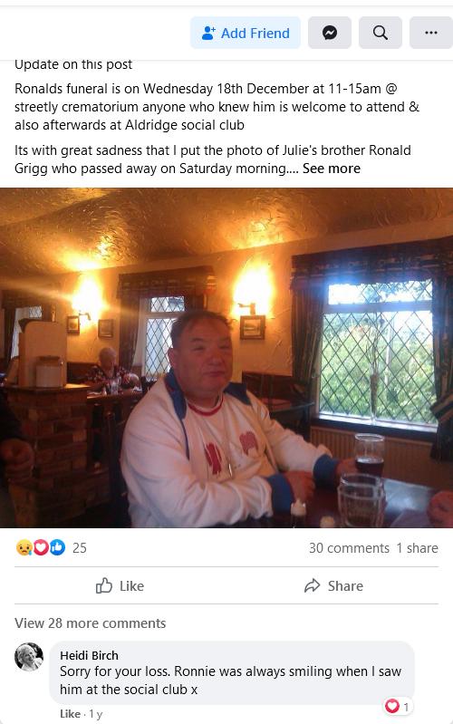
Task: Open the 30 comments link
Action: pyautogui.click(x=349, y=548)
